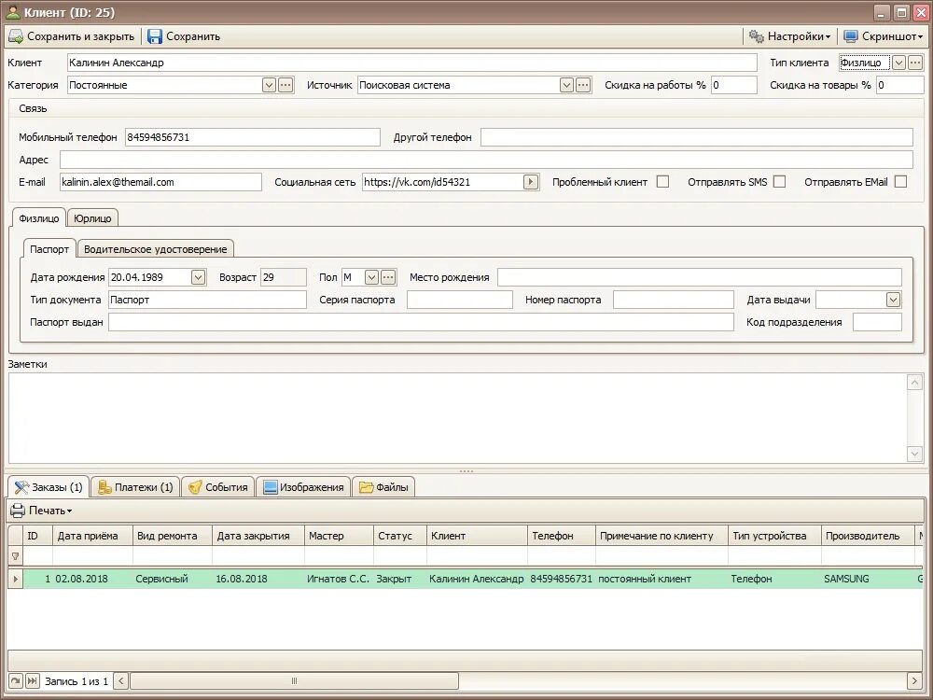Click the client avatar icon in title bar
Viewport: 933px width, 700px height.
click(x=12, y=12)
